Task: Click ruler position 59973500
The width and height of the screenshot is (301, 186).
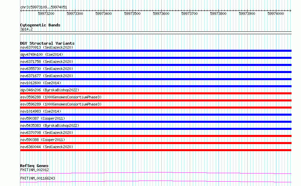Action: coord(132,14)
